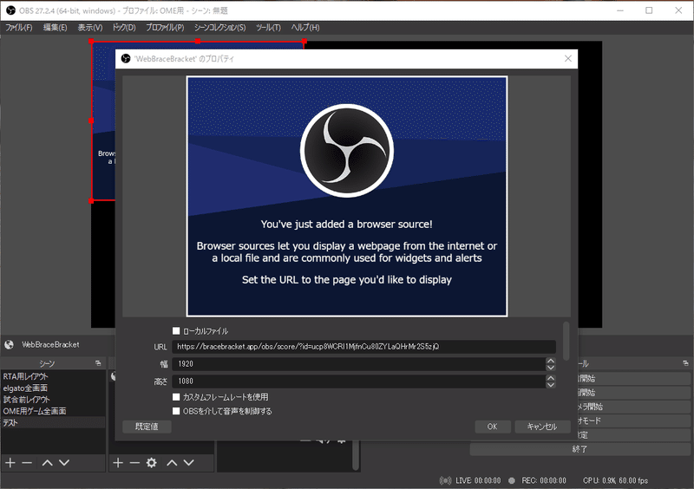Click the 幅 width field showing 1920
This screenshot has height=489, width=694.
[359, 364]
